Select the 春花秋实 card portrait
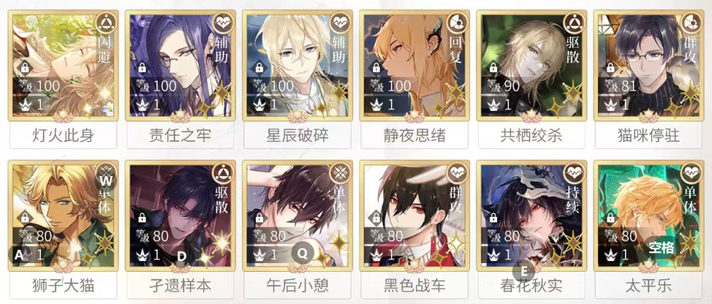The height and width of the screenshot is (304, 712). [x=532, y=216]
